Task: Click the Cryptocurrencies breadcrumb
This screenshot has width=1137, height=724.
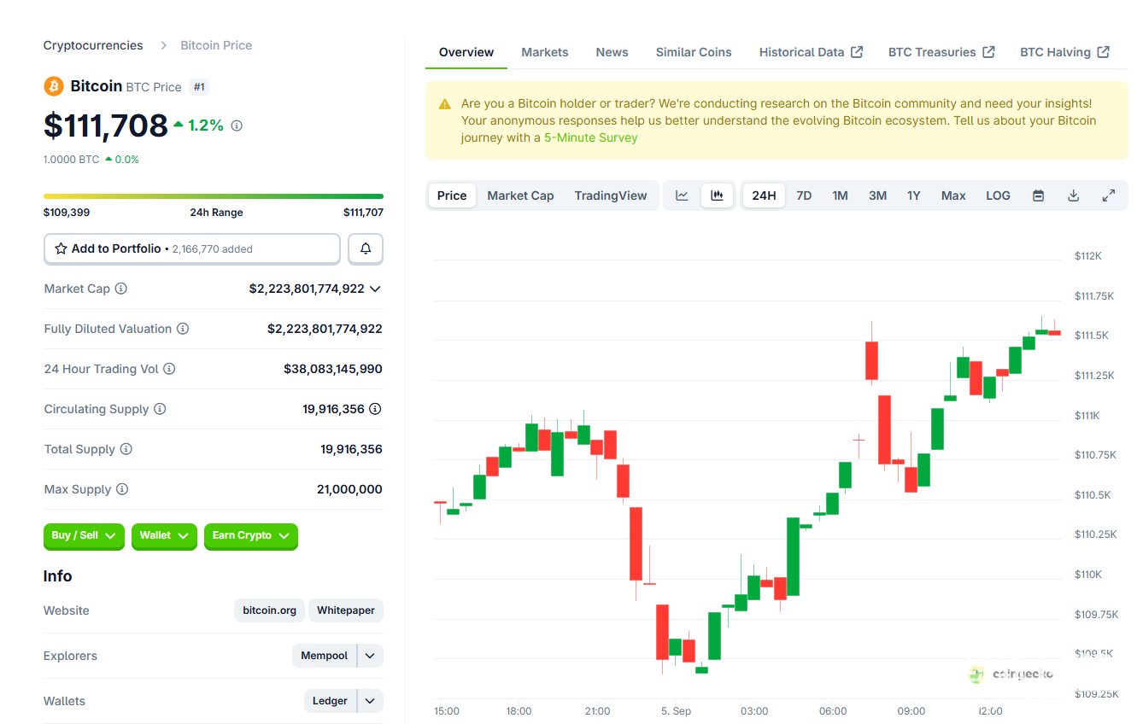Action: (x=93, y=45)
